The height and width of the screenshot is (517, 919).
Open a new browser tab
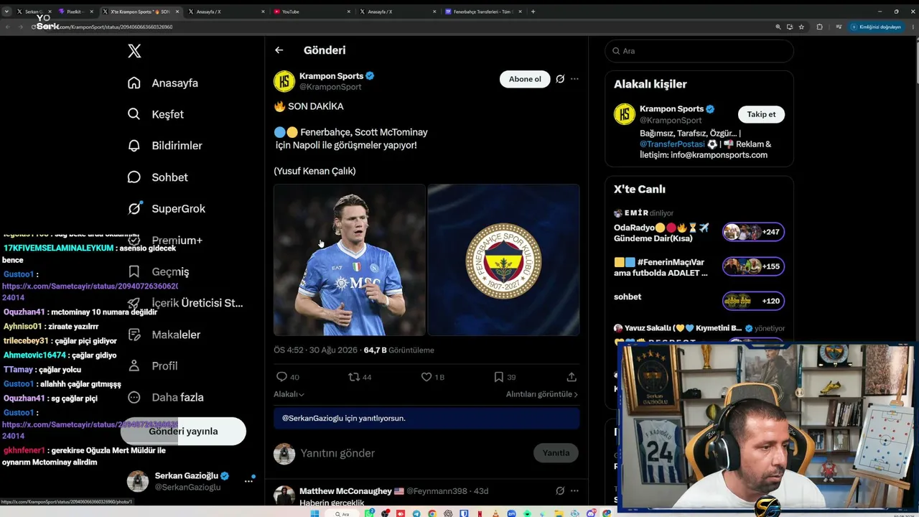tap(533, 11)
